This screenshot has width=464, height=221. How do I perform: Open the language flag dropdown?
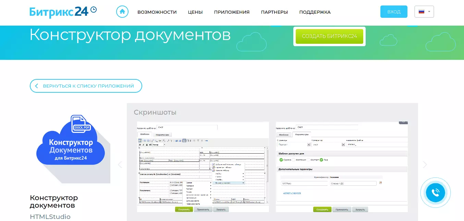(424, 12)
